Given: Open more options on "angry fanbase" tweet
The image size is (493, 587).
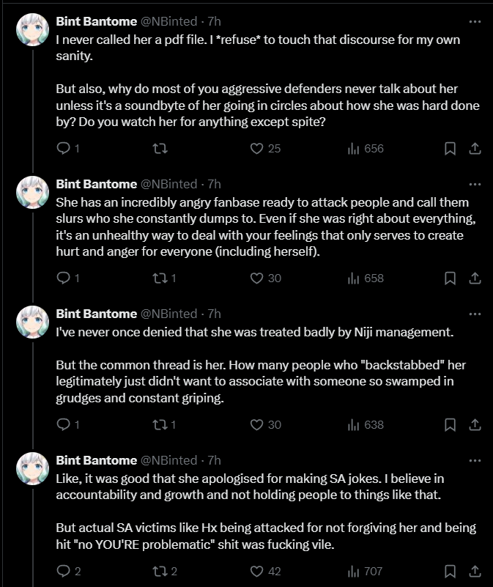Looking at the screenshot, I should (x=475, y=184).
